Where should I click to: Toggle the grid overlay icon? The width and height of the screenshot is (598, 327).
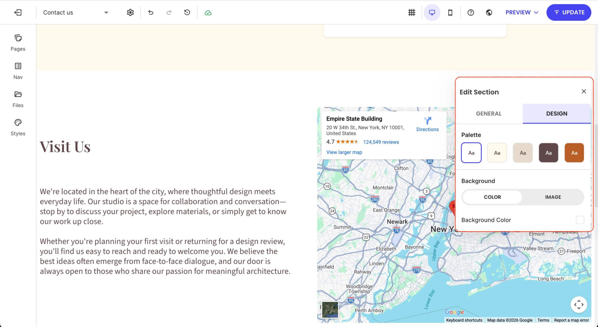(412, 12)
